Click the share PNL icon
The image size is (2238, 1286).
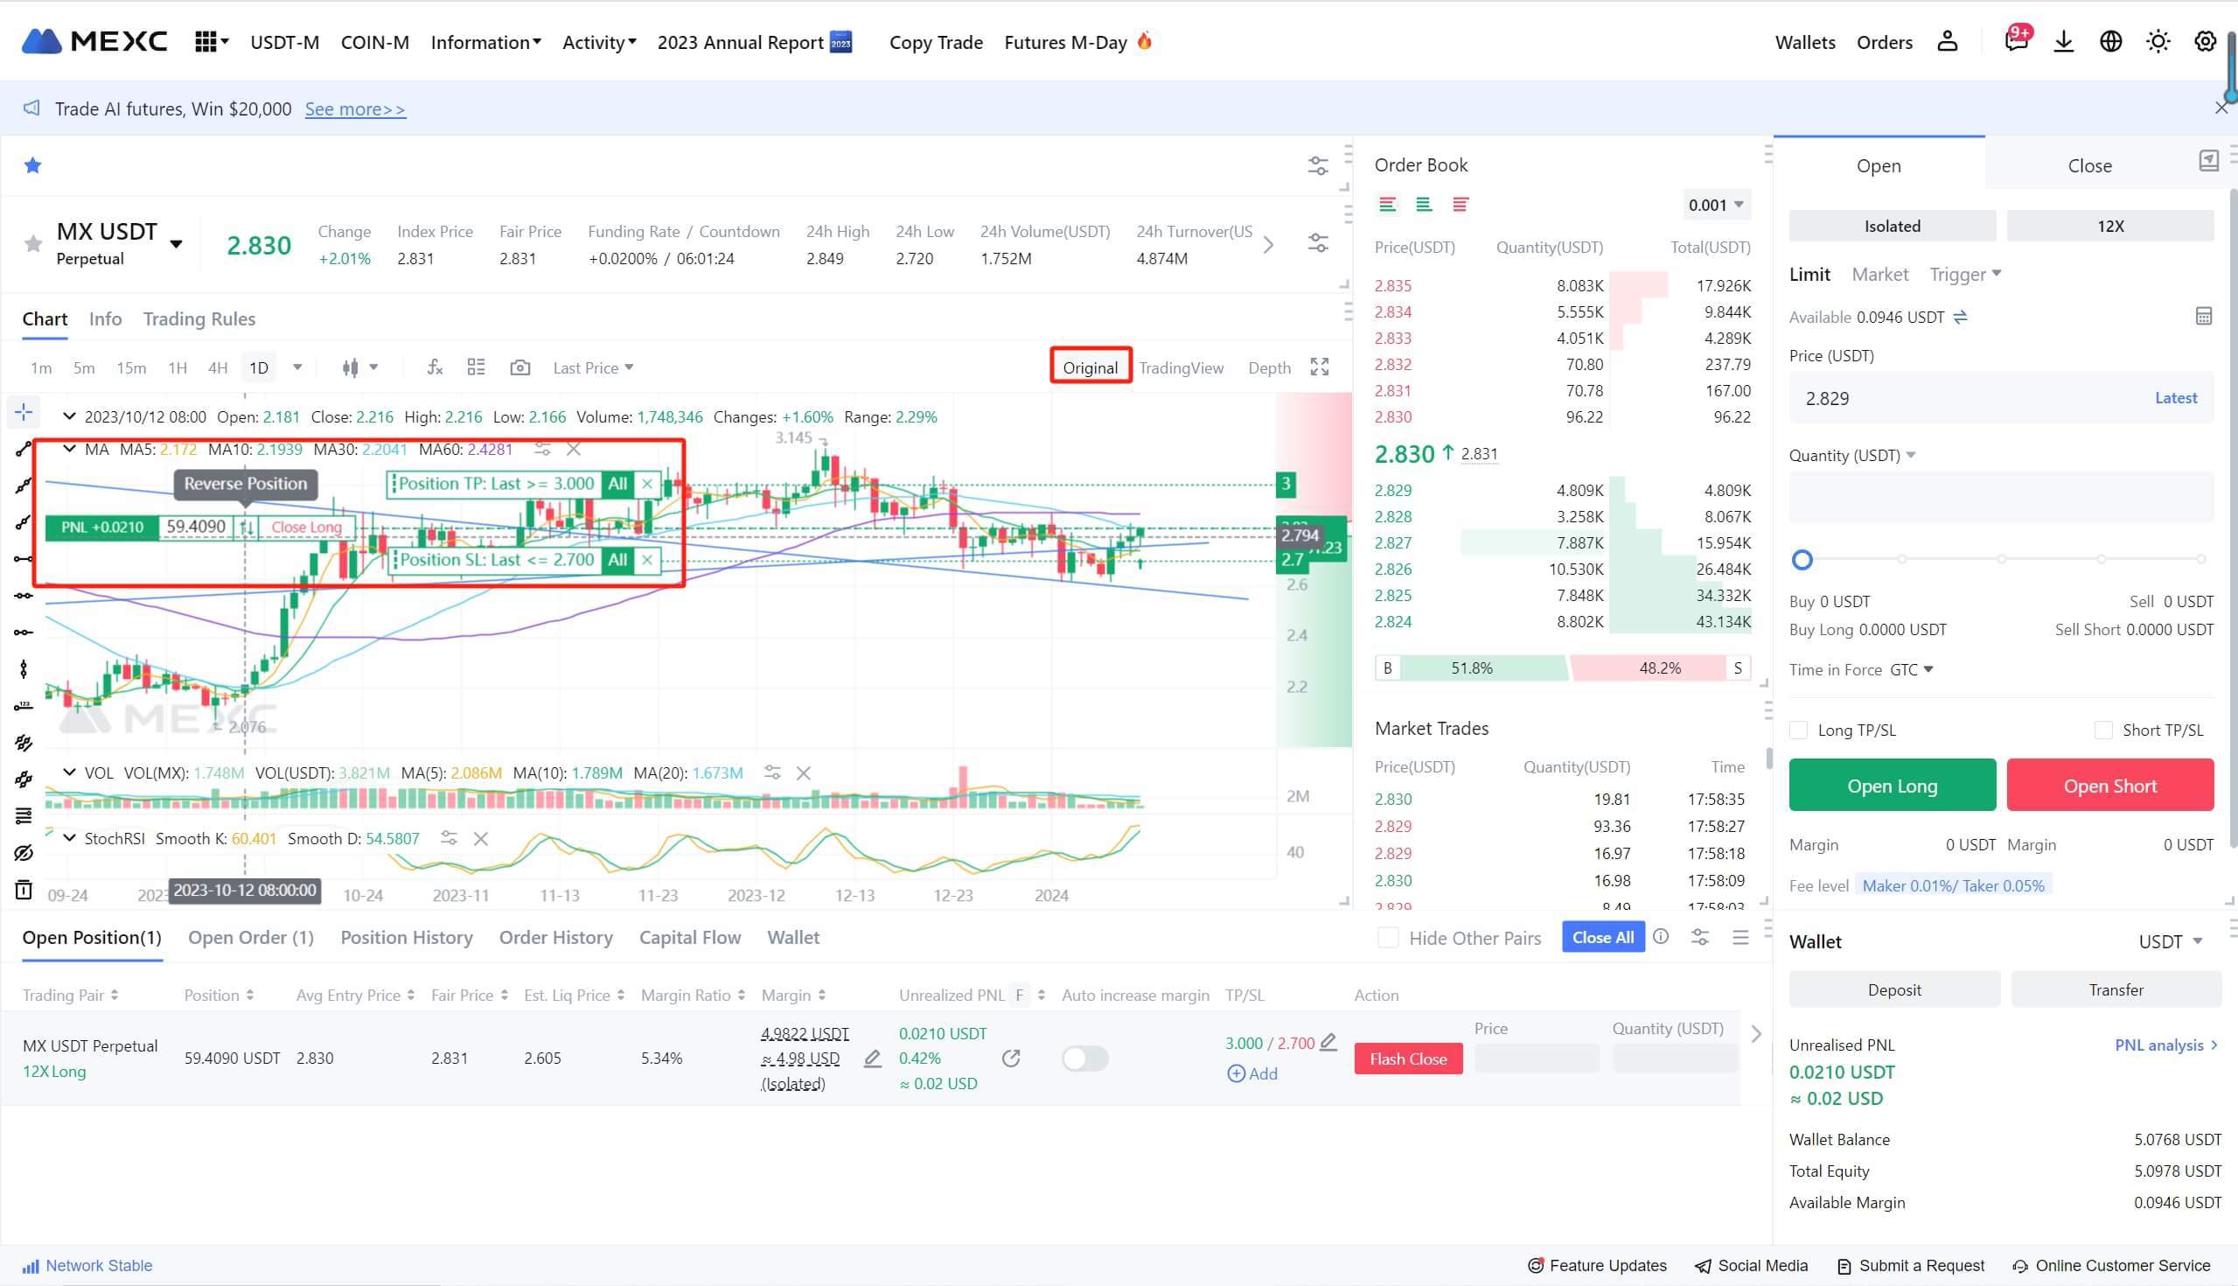click(1011, 1059)
